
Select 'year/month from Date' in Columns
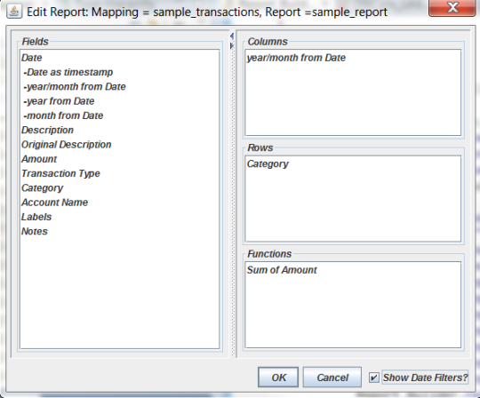[353, 58]
